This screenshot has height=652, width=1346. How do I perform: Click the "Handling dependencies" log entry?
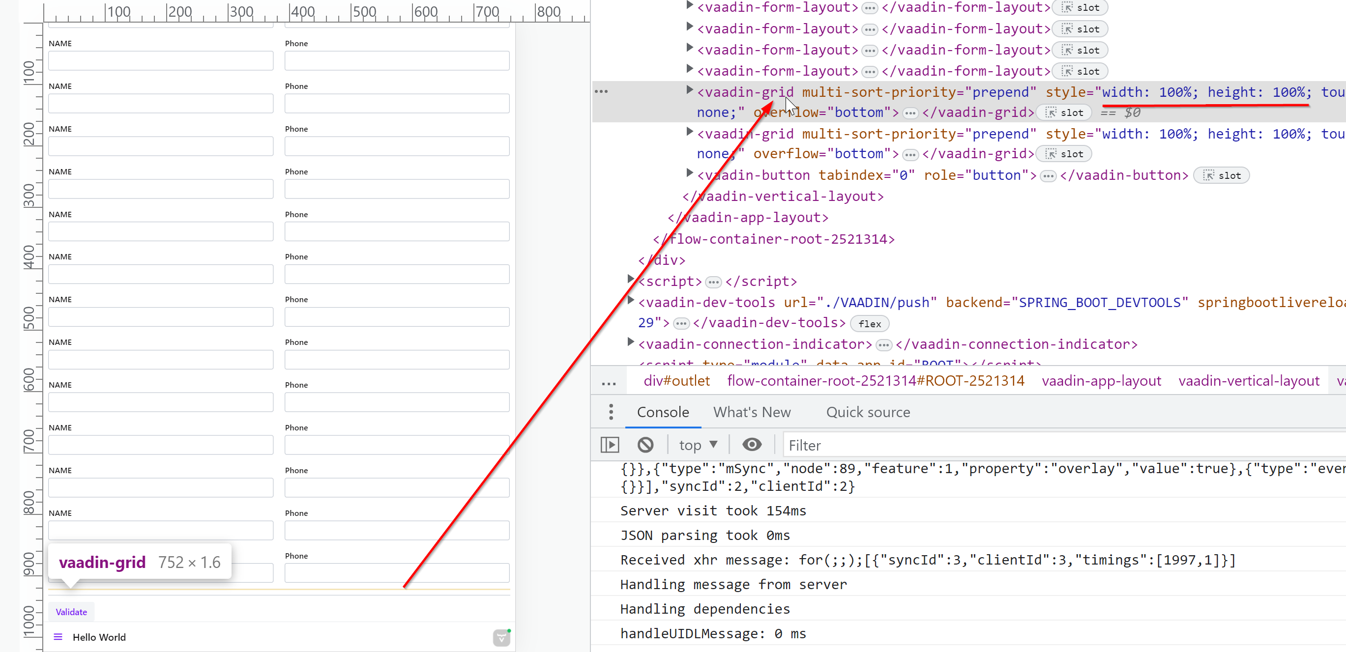pos(705,609)
